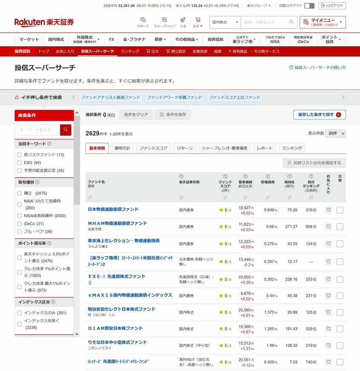Open help icon beside 取引種別
Viewport: 360px width, 371px height.
[x=37, y=182]
